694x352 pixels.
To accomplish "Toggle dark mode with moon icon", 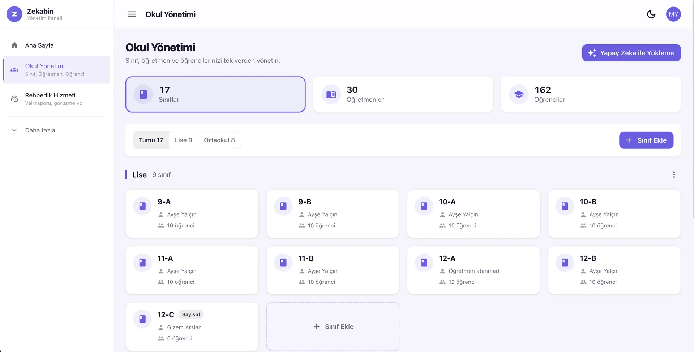I will coord(651,14).
